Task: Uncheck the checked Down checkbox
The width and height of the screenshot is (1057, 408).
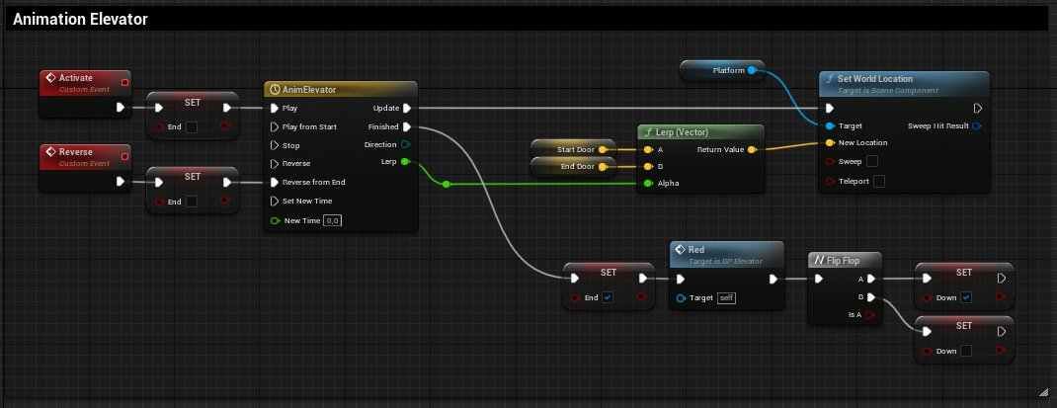Action: pos(965,297)
